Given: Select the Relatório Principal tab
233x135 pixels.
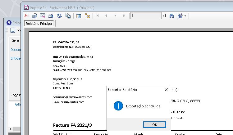Looking at the screenshot, I should tap(39, 24).
